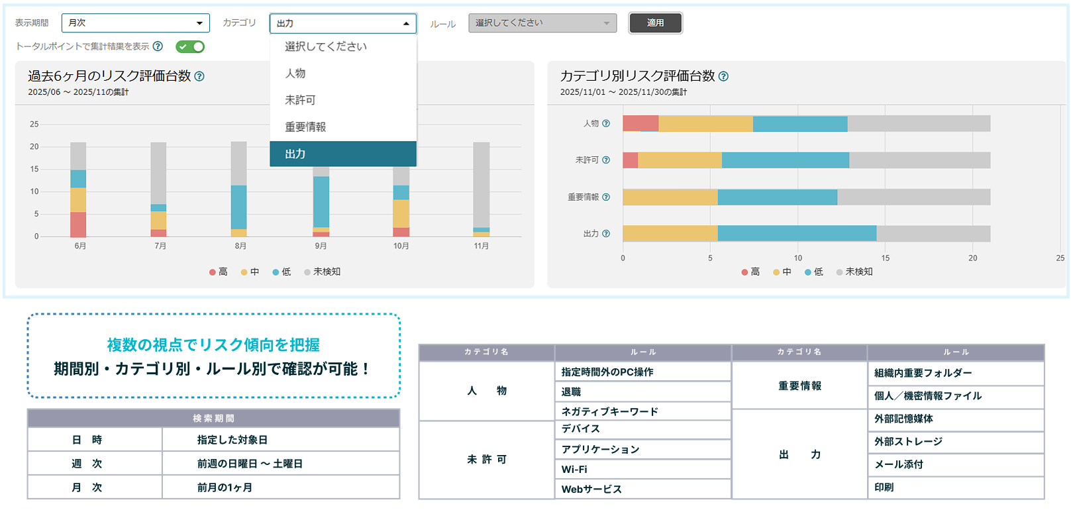Choose 未許可 option in category list
Viewport: 1073px width, 512px height.
[x=300, y=100]
